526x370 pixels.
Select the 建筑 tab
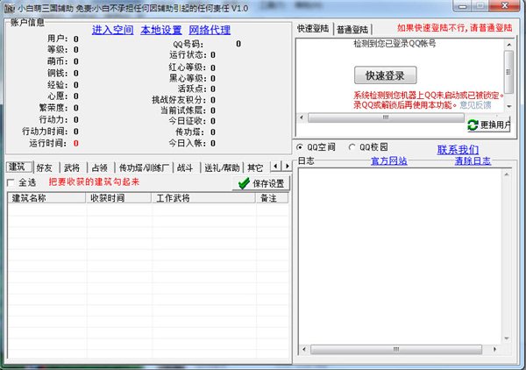[18, 167]
